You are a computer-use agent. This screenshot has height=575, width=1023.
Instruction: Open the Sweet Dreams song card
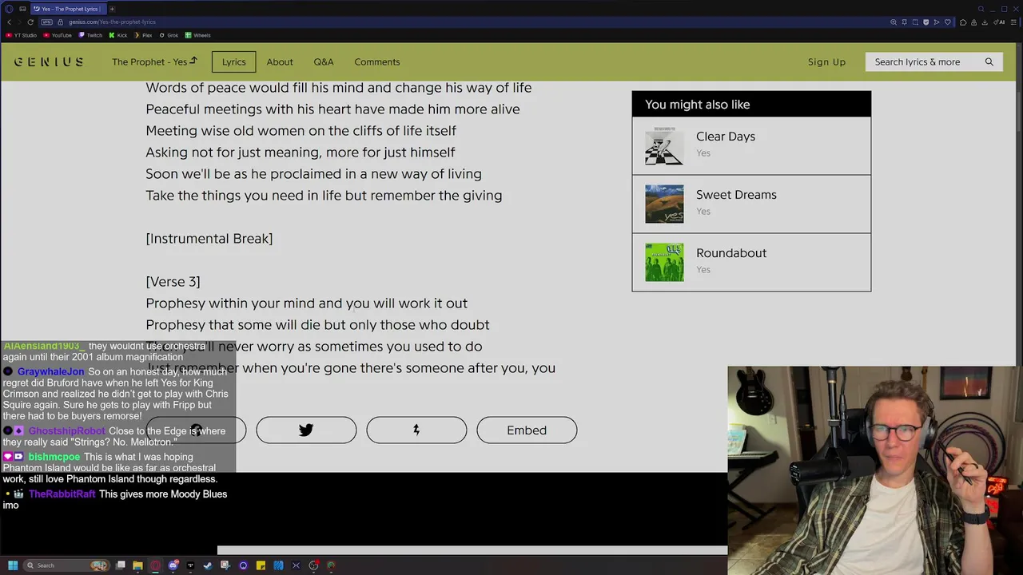tap(751, 204)
